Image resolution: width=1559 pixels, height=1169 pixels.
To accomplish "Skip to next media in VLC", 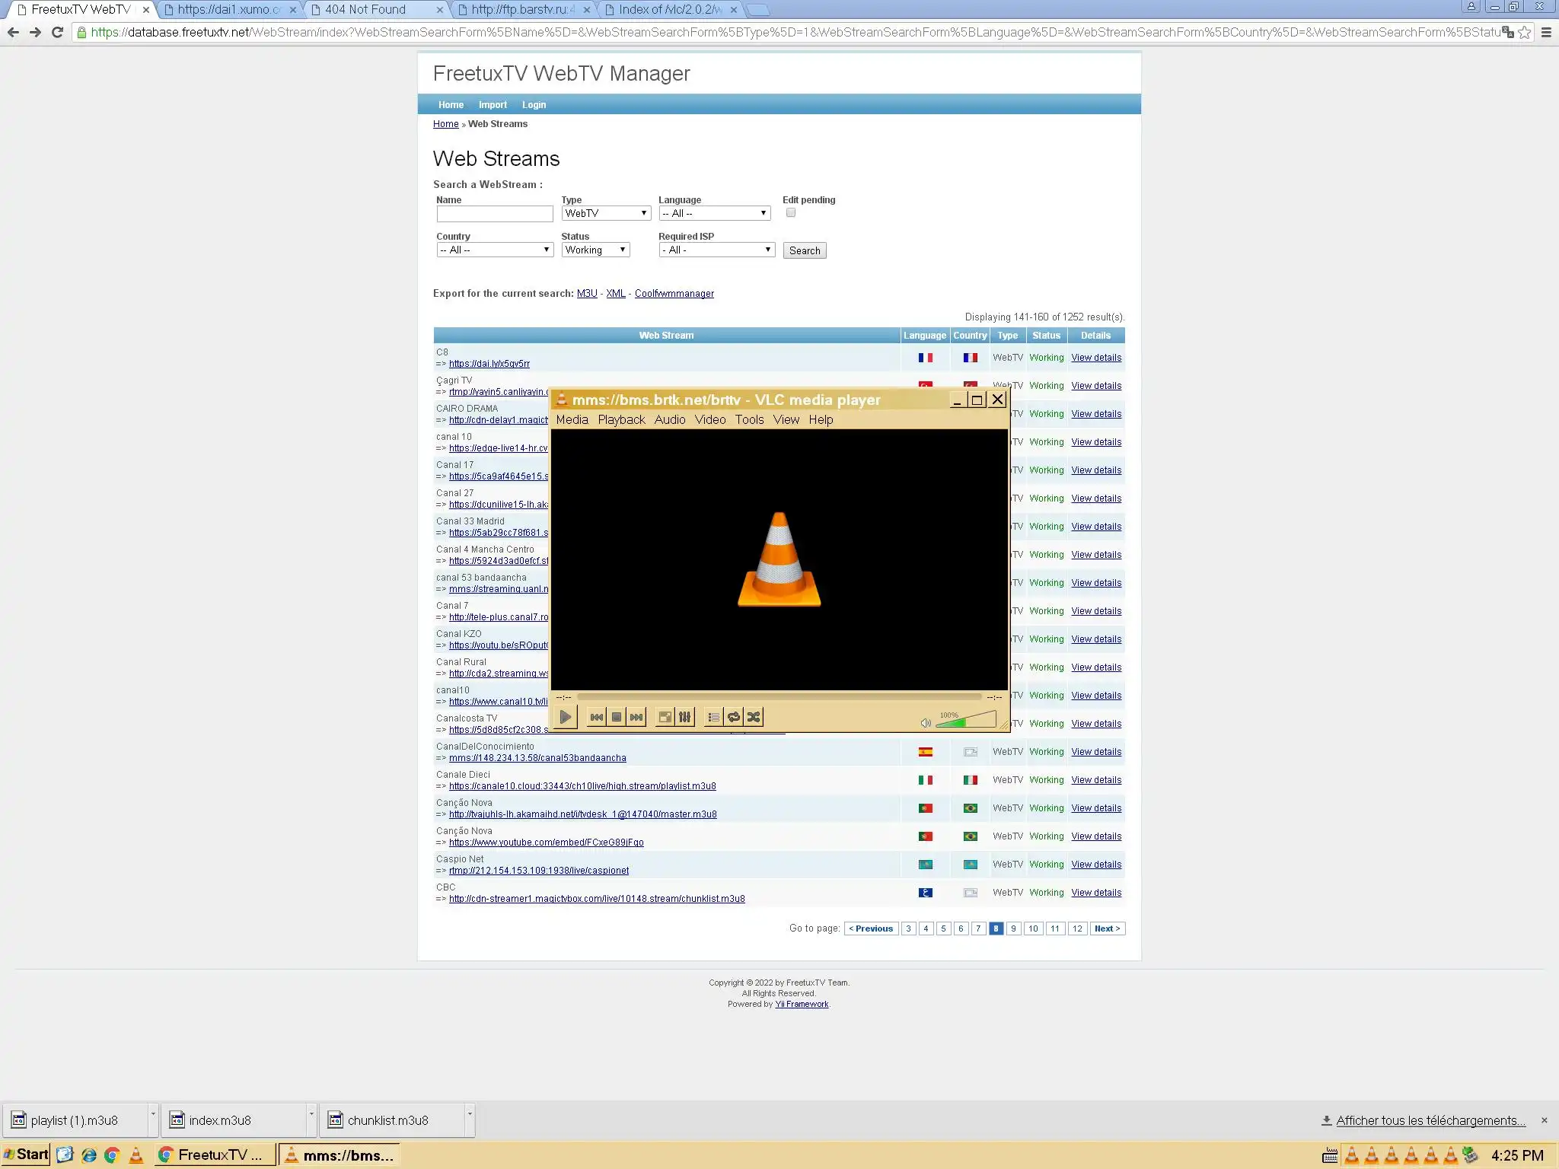I will point(636,717).
